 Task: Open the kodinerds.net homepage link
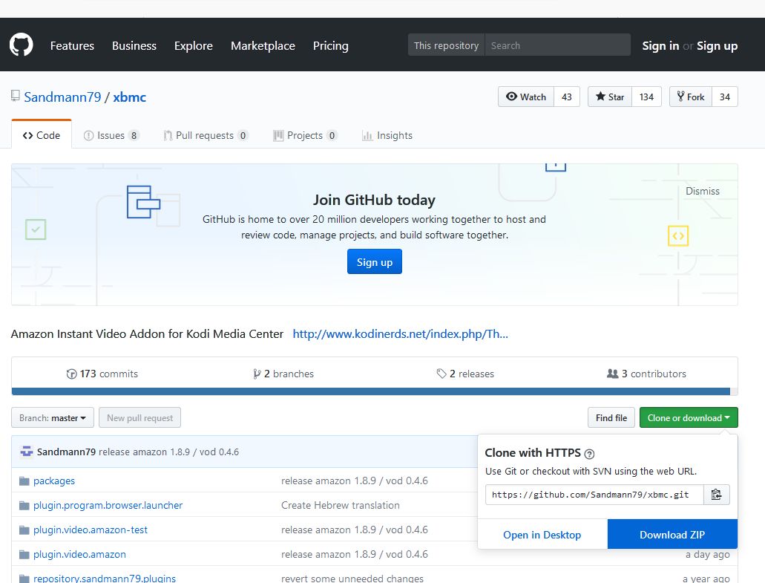tap(401, 334)
